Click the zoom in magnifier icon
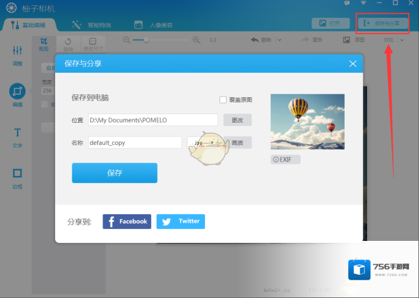The height and width of the screenshot is (298, 419). coord(196,40)
